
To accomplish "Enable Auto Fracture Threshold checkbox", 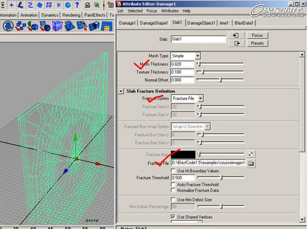I will (x=173, y=184).
